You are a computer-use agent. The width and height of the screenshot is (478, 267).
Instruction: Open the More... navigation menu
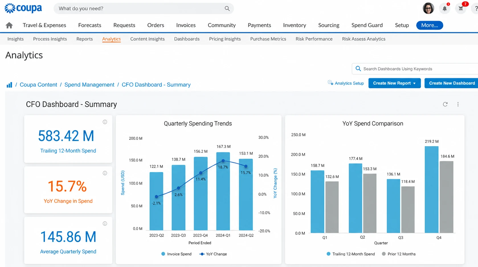[430, 25]
